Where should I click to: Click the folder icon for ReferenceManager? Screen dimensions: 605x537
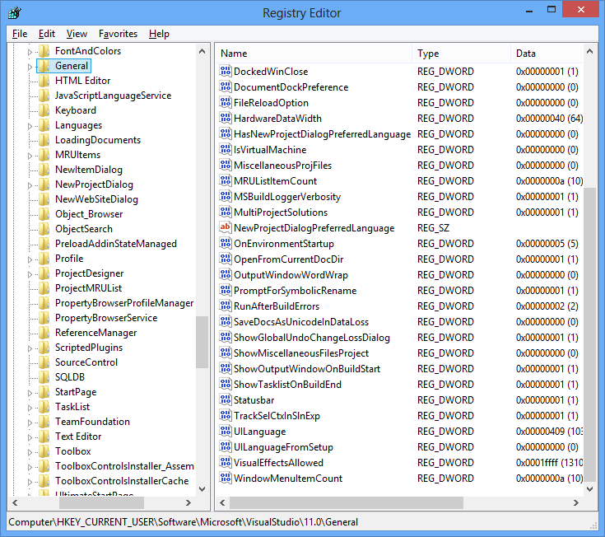44,333
